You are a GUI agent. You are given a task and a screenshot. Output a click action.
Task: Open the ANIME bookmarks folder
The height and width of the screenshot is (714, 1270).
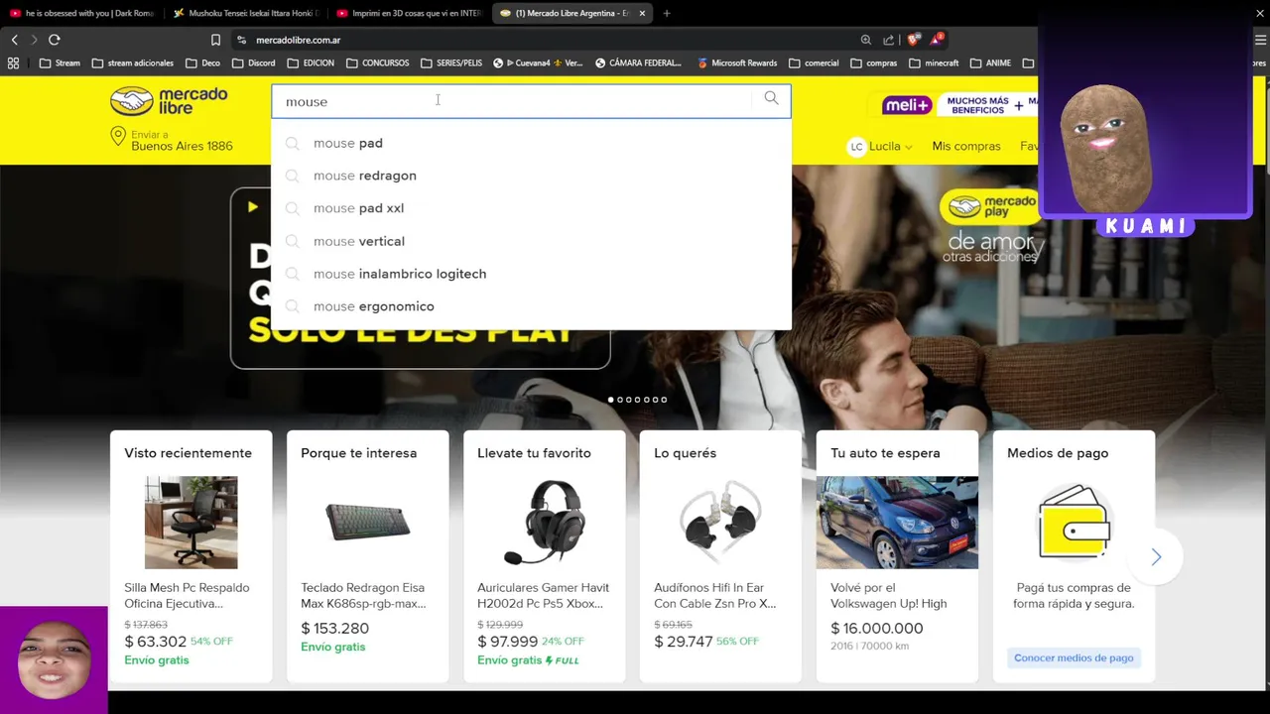click(990, 62)
